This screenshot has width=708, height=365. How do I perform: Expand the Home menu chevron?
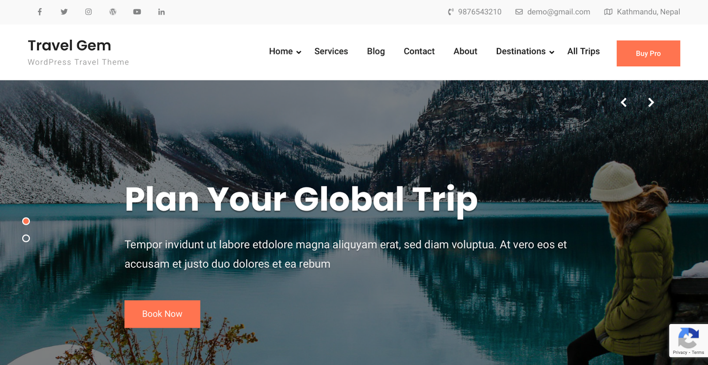299,52
